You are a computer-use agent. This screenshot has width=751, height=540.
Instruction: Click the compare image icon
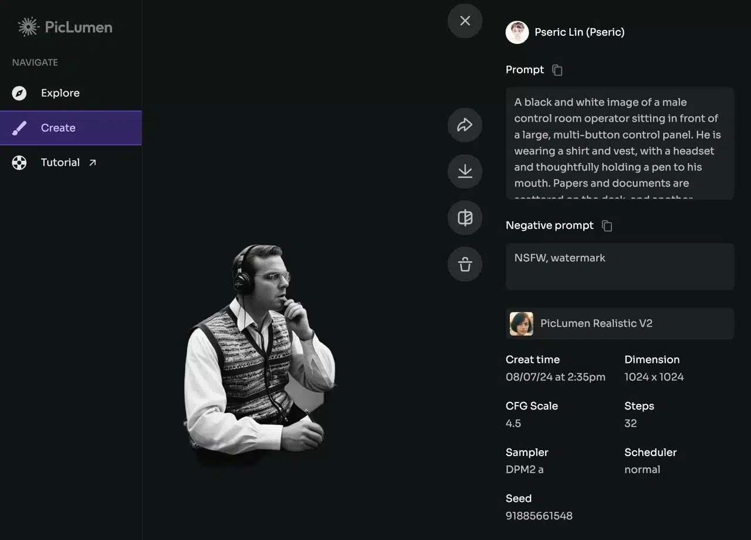click(465, 218)
